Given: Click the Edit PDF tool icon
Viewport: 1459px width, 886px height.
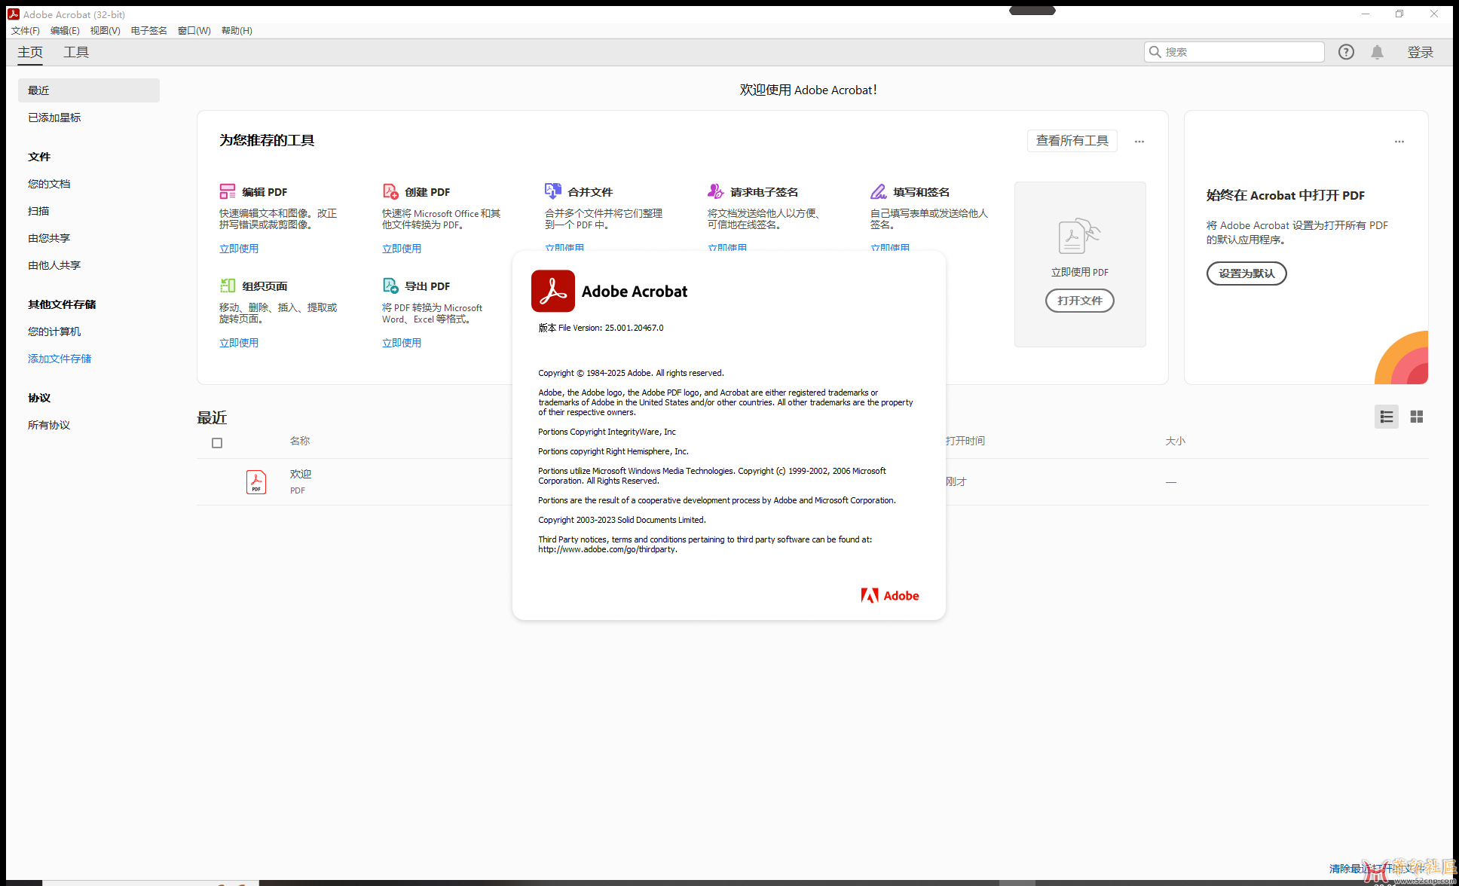Looking at the screenshot, I should (228, 191).
